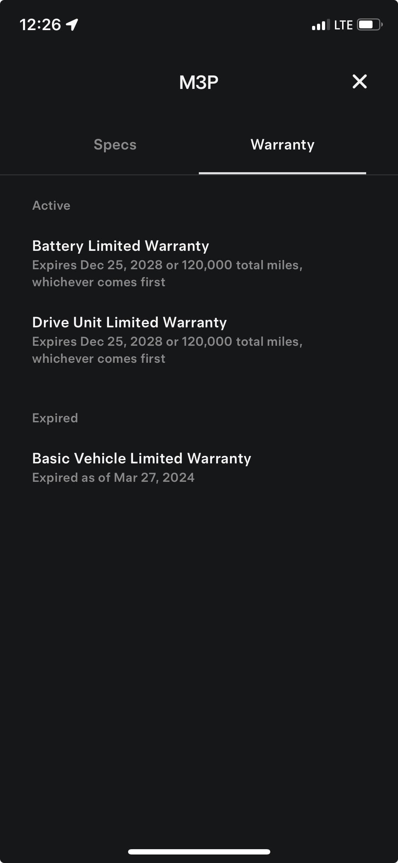Tap the divider line under Specs tab
Screen dimensions: 398x863
(x=99, y=174)
